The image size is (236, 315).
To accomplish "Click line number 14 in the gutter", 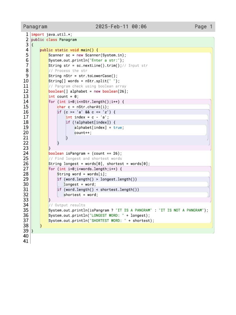I will (x=26, y=102).
